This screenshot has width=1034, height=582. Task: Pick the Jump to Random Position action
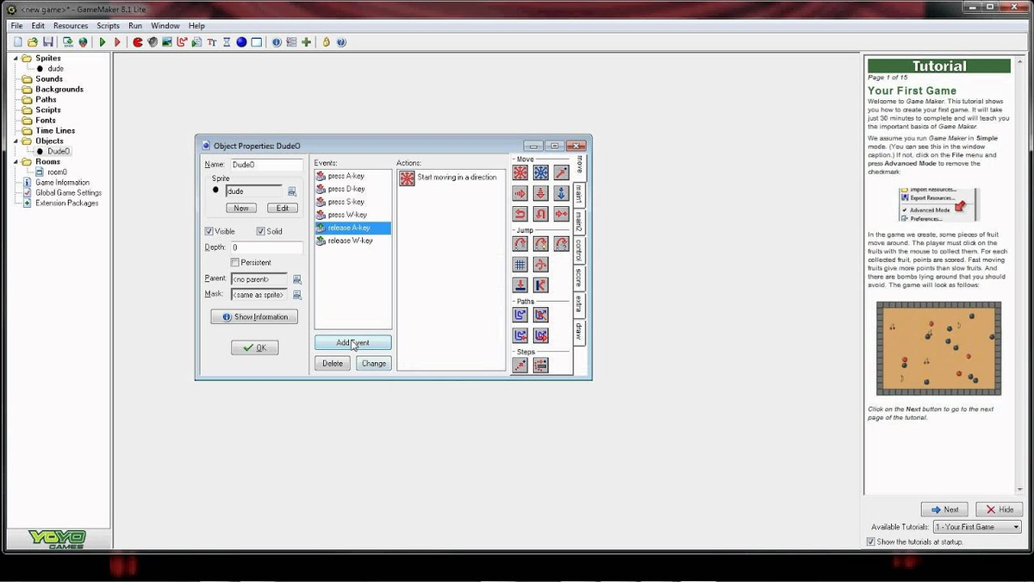tap(561, 246)
